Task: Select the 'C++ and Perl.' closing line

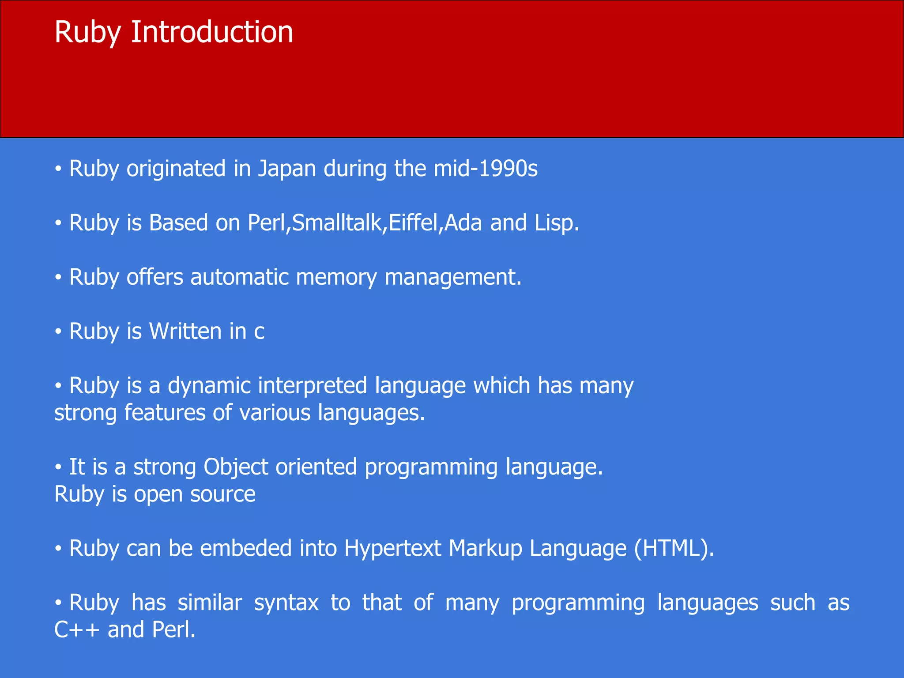Action: pos(125,629)
